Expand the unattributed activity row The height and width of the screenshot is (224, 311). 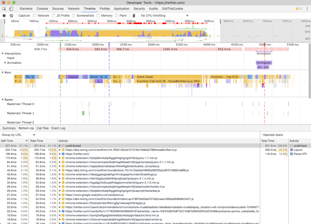click(x=60, y=145)
